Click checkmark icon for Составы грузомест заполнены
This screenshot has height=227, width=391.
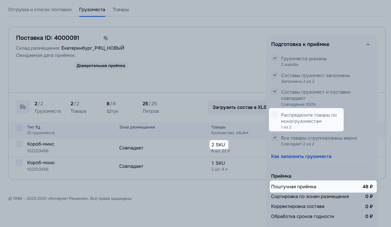(275, 75)
